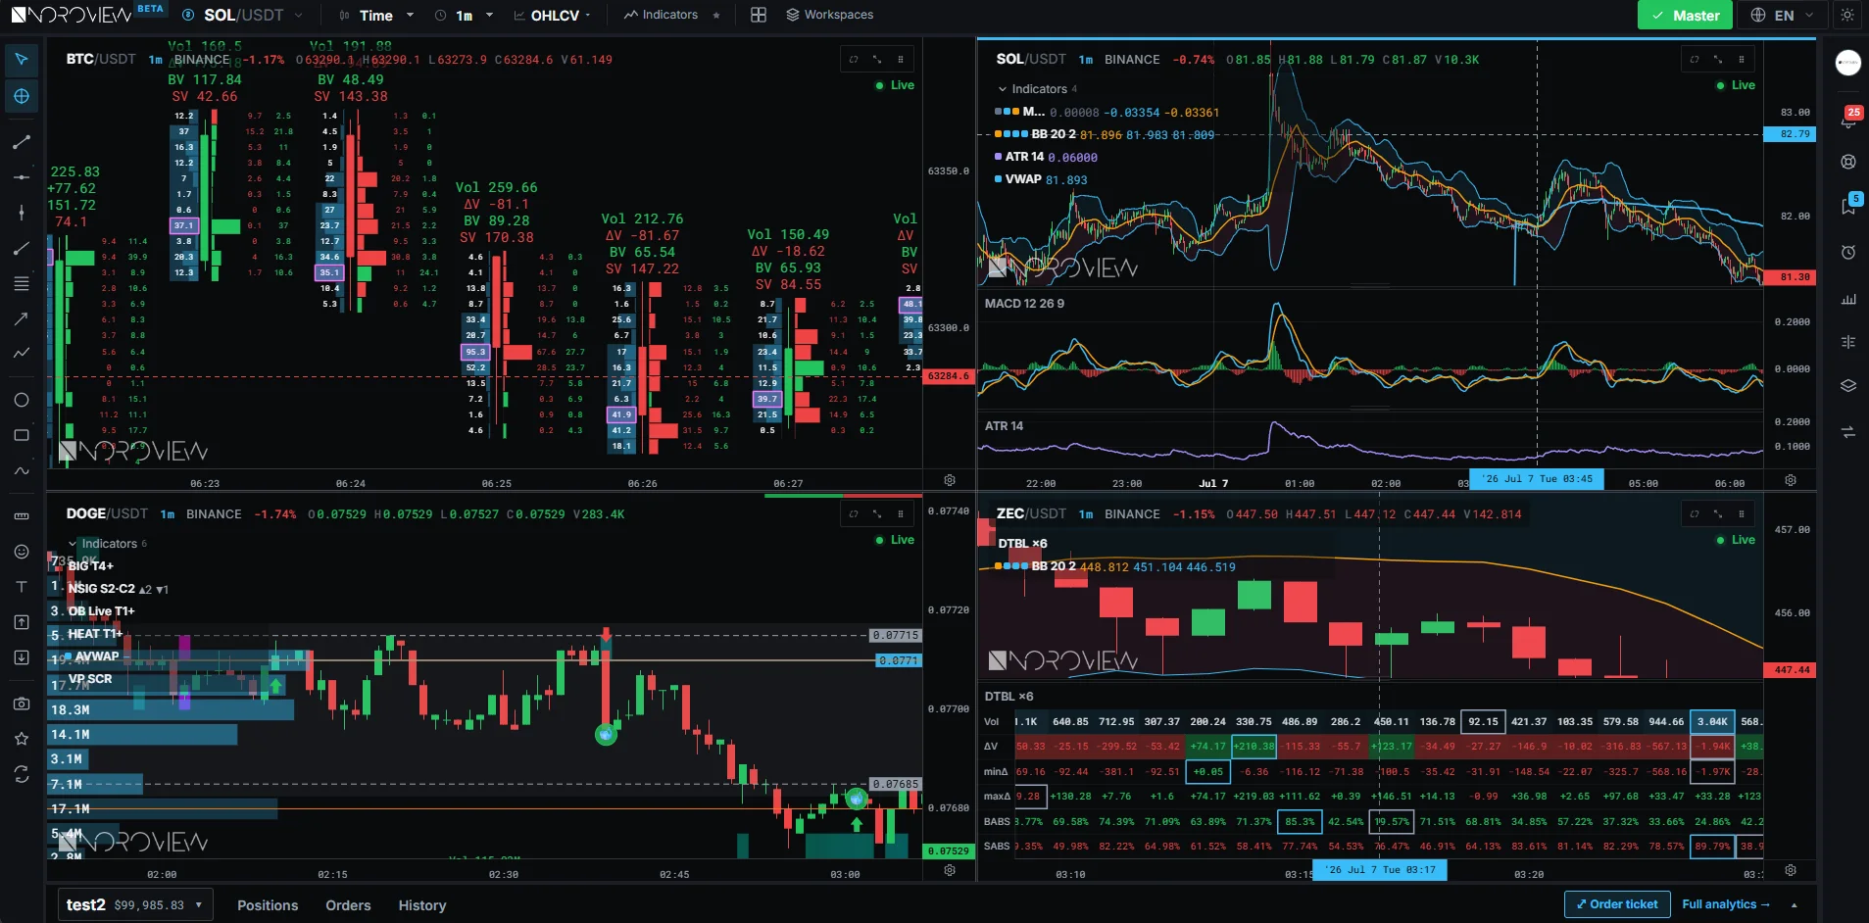
Task: Open the SOL/USDT symbol dropdown
Action: tap(243, 15)
